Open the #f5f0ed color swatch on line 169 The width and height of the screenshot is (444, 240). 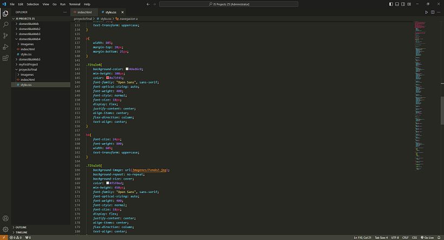pos(108,183)
